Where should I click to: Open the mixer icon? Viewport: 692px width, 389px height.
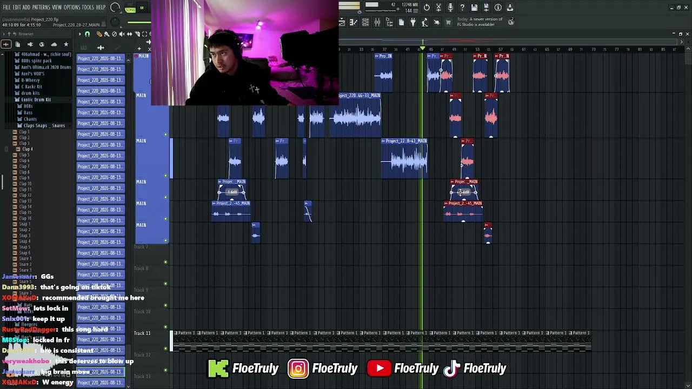377,22
